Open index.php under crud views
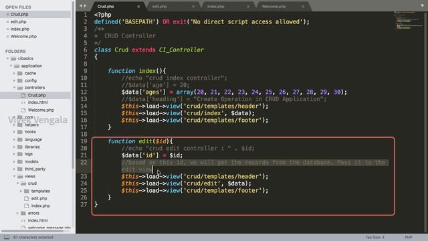 pyautogui.click(x=40, y=206)
